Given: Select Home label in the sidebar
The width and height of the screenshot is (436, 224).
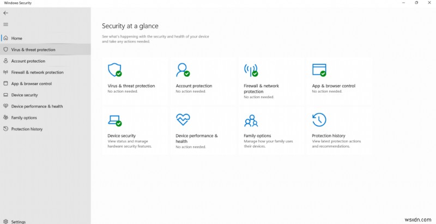Looking at the screenshot, I should (17, 38).
